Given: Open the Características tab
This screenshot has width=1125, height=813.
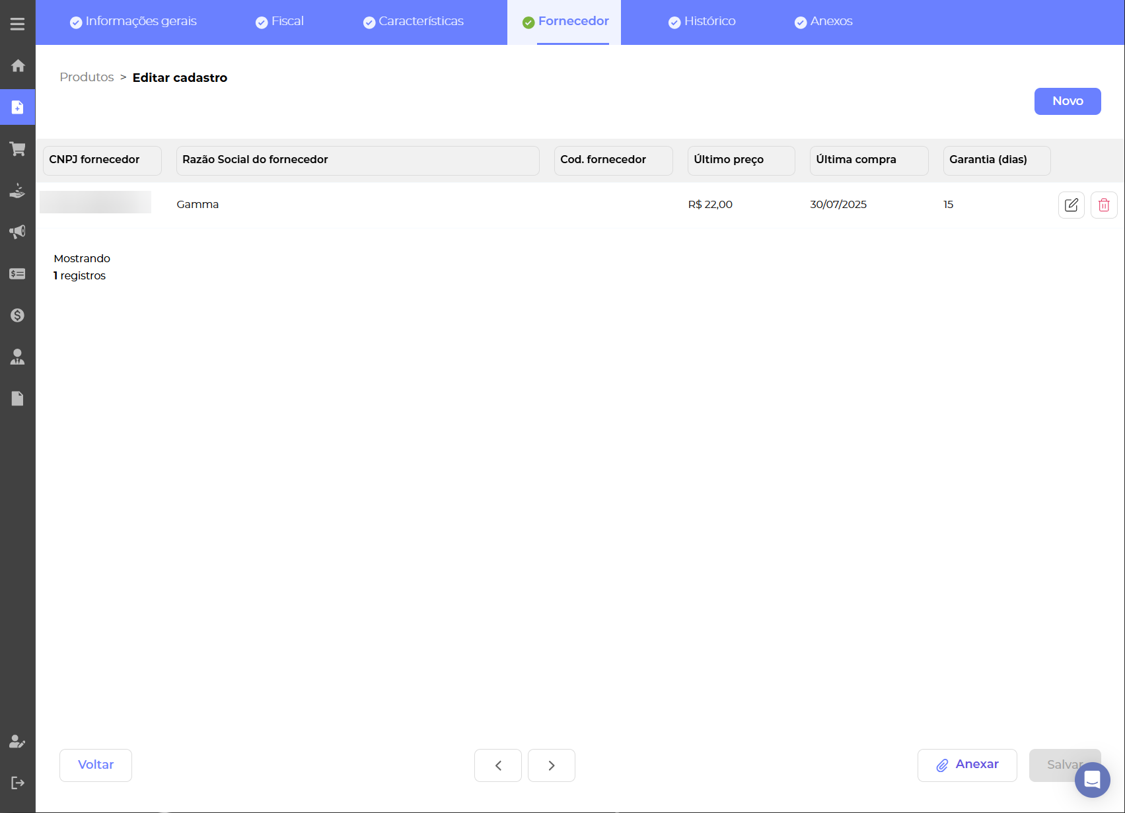Looking at the screenshot, I should [x=414, y=21].
